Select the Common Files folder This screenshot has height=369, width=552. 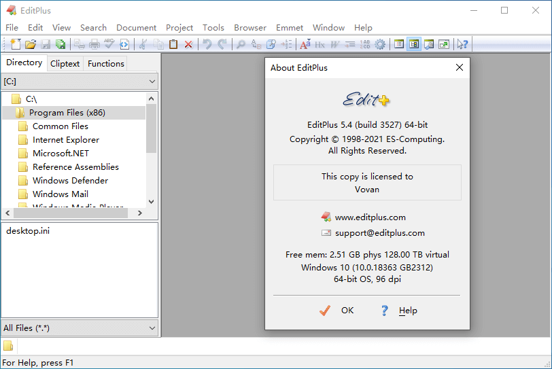(x=61, y=126)
